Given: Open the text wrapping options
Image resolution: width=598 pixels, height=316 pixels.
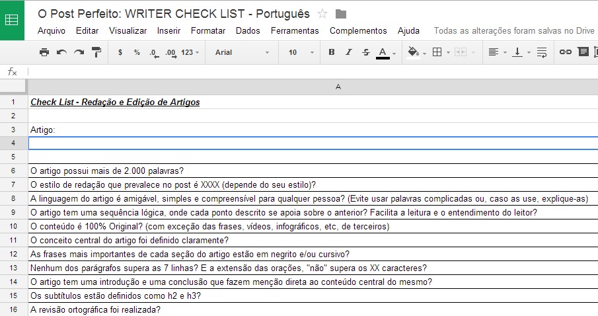Looking at the screenshot, I should 542,52.
